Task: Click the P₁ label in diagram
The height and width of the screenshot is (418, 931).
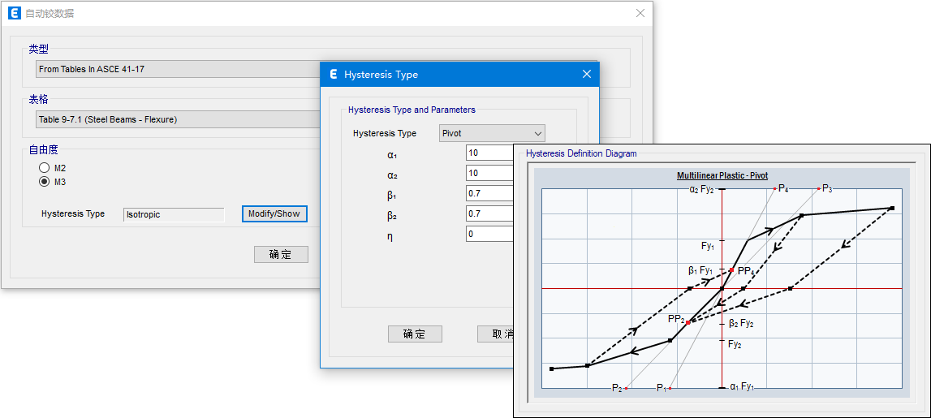Action: pos(662,388)
